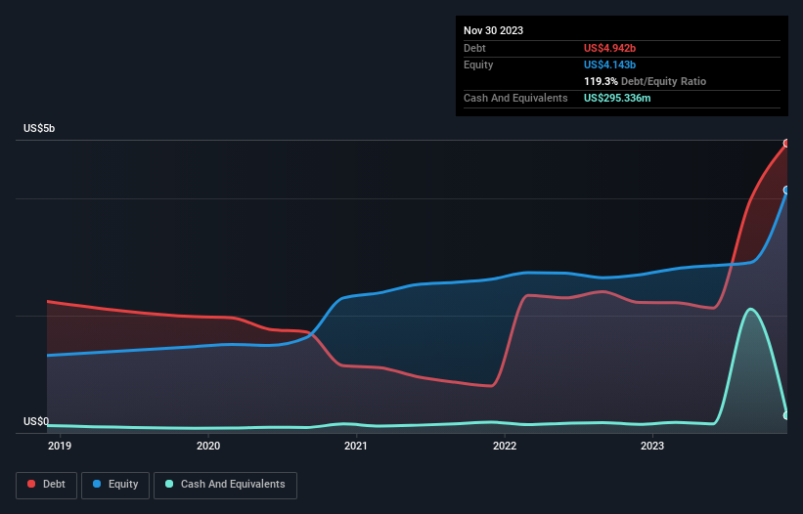Click the Equity label in tooltip
The image size is (803, 514).
[x=478, y=64]
